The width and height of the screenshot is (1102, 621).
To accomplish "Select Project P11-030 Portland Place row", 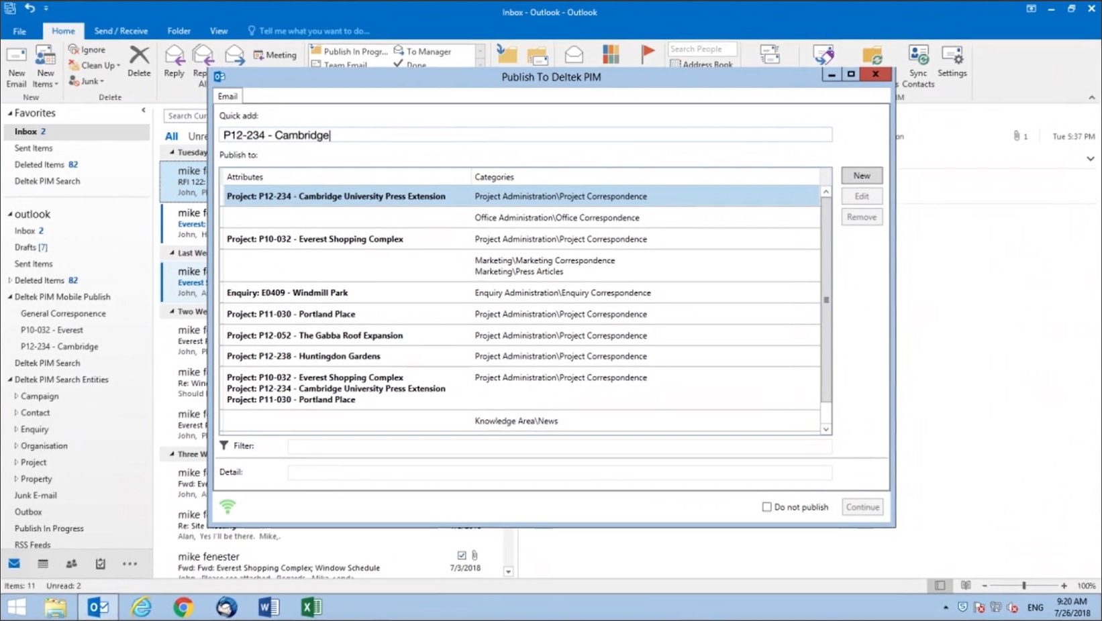I will point(520,314).
